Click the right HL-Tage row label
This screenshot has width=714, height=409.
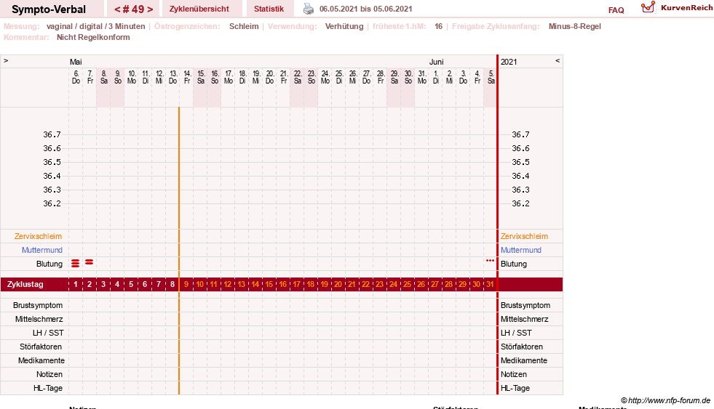(515, 388)
